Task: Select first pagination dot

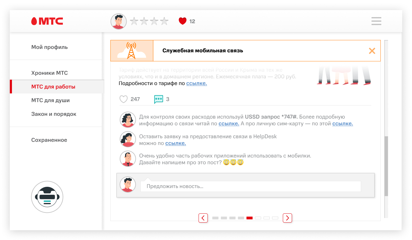Action: click(216, 218)
